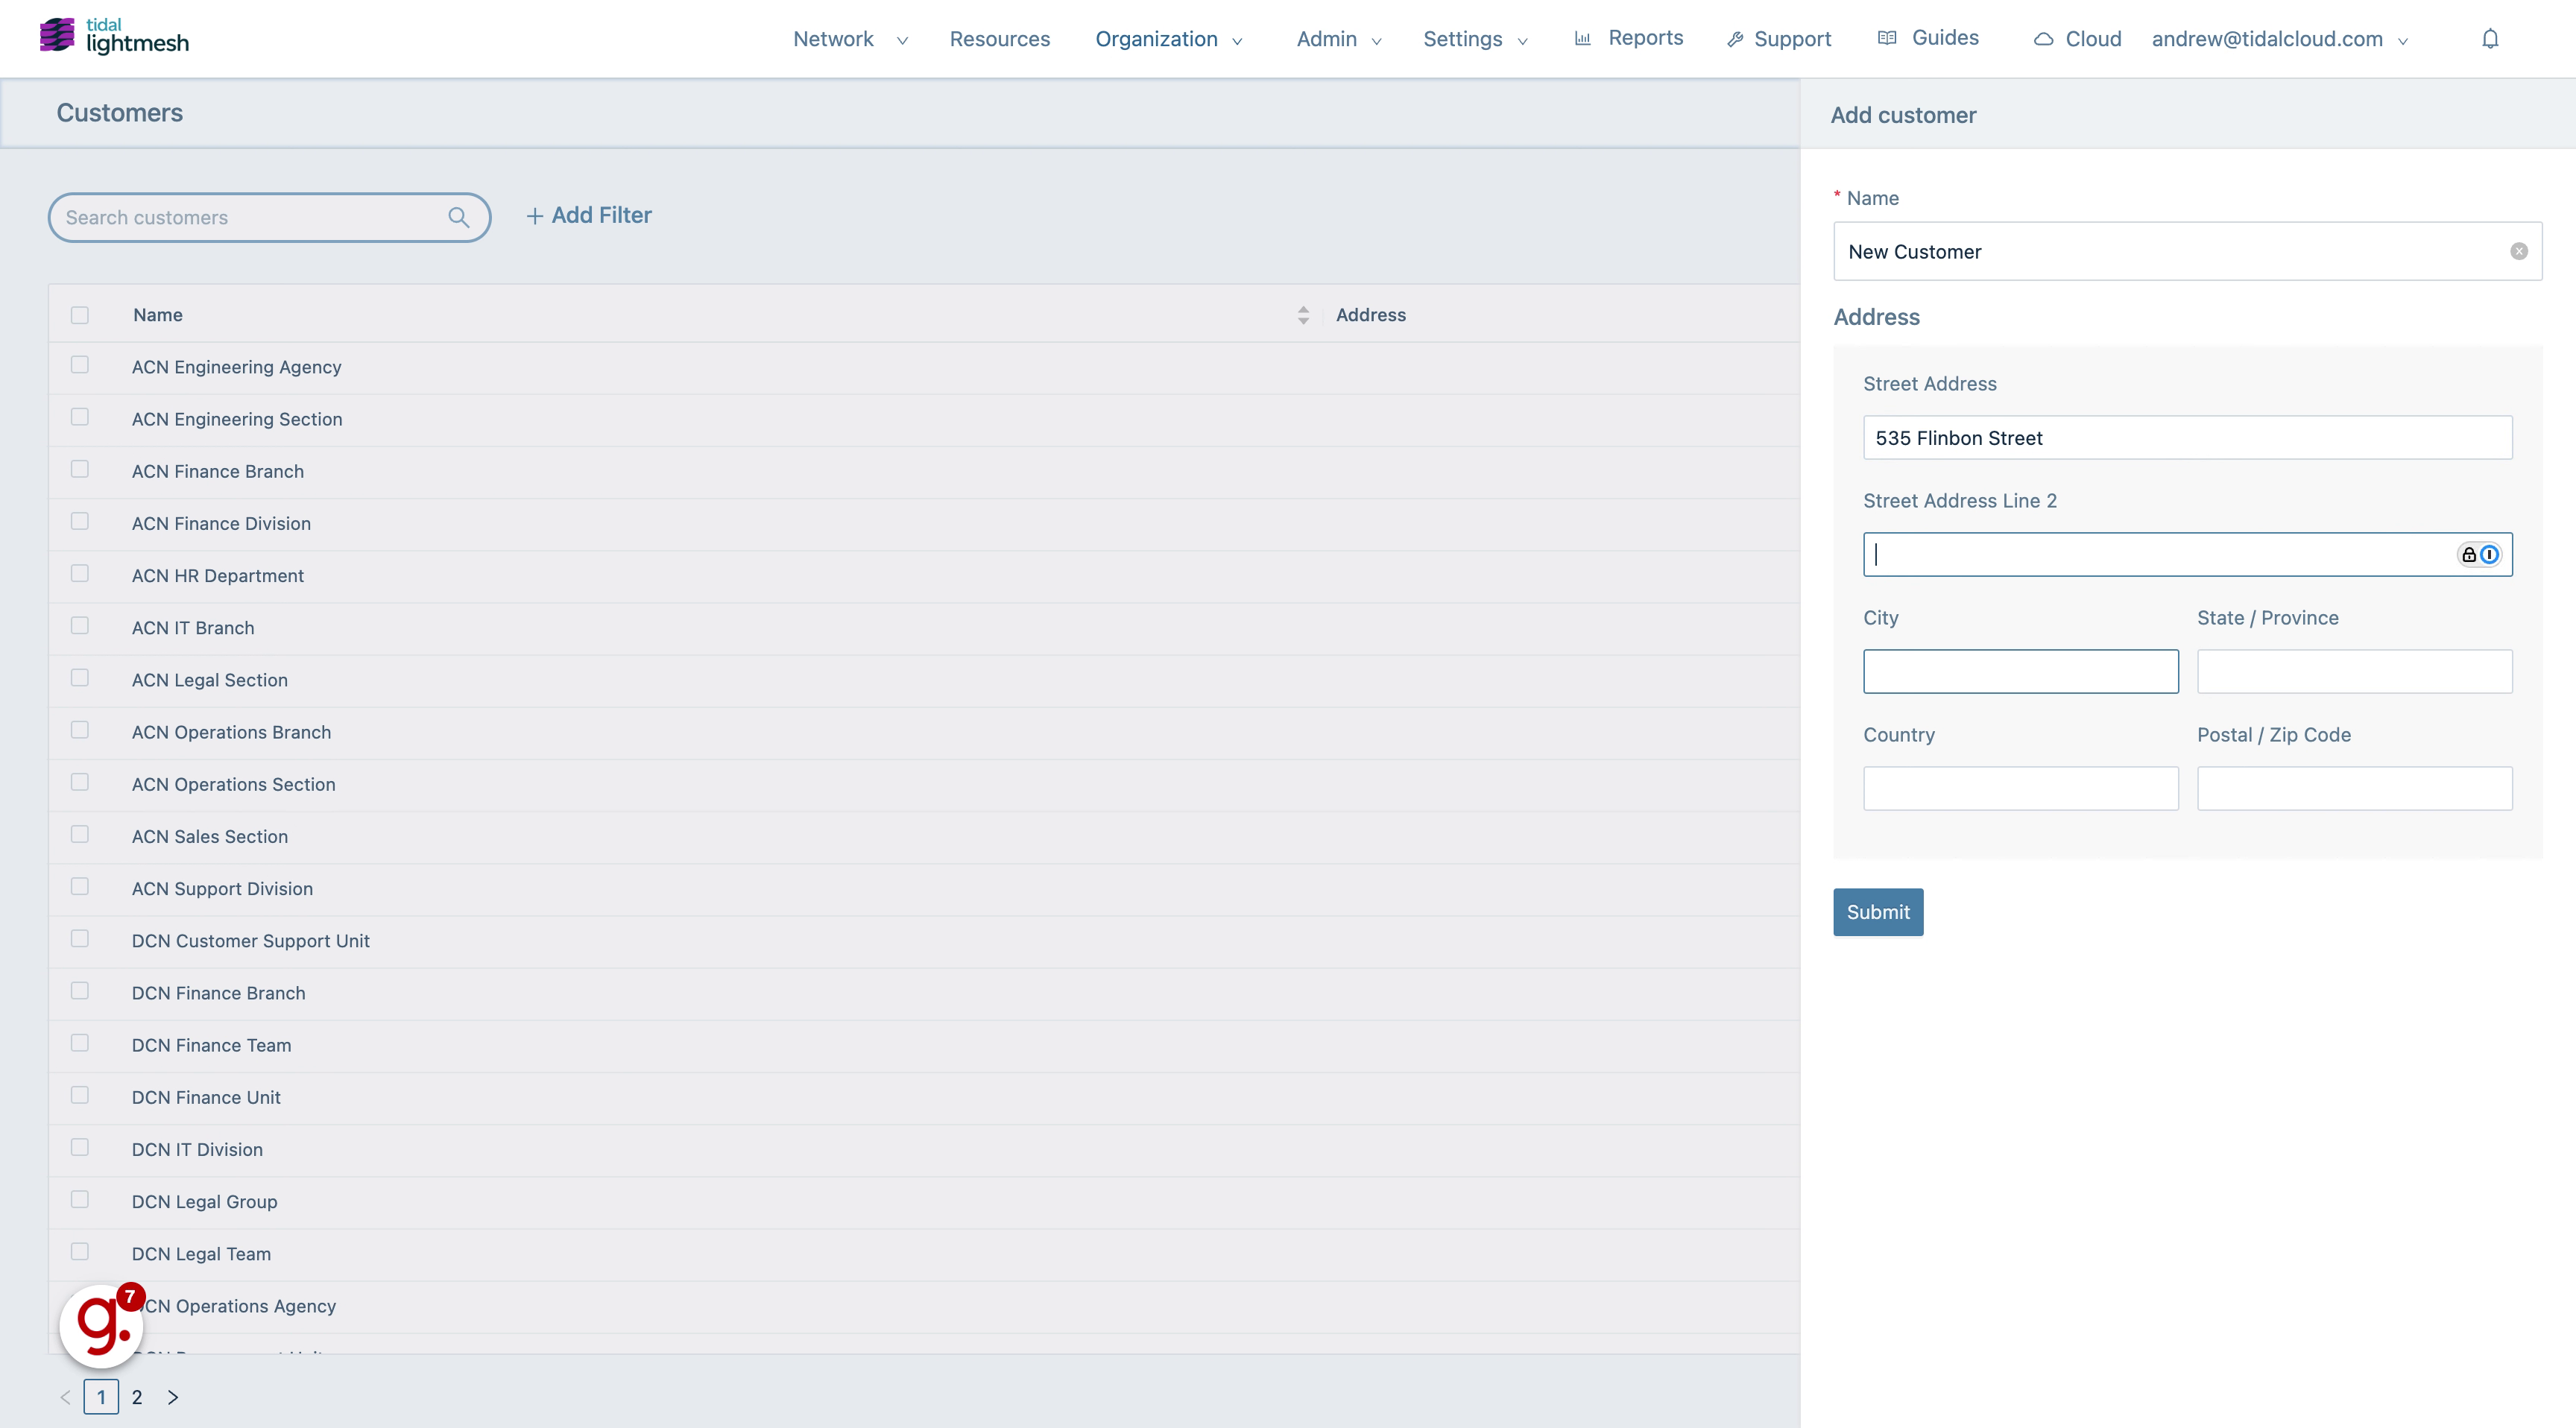This screenshot has width=2576, height=1428.
Task: Expand the Organization dropdown menu
Action: [x=1169, y=39]
